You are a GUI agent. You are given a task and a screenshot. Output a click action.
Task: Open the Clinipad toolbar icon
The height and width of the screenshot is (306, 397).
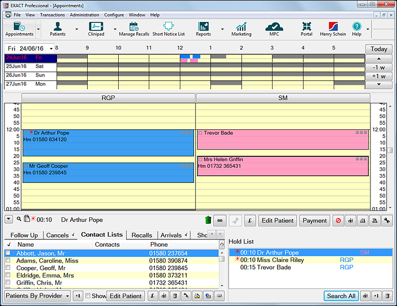pyautogui.click(x=96, y=29)
